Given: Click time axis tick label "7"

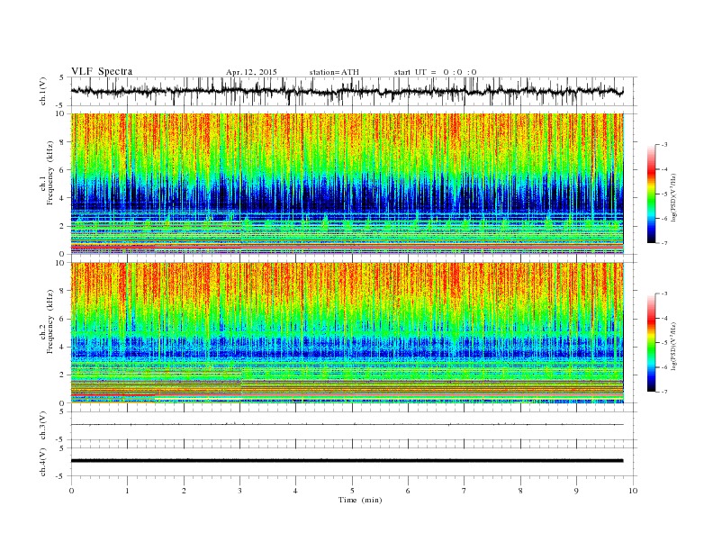Looking at the screenshot, I should tap(465, 491).
